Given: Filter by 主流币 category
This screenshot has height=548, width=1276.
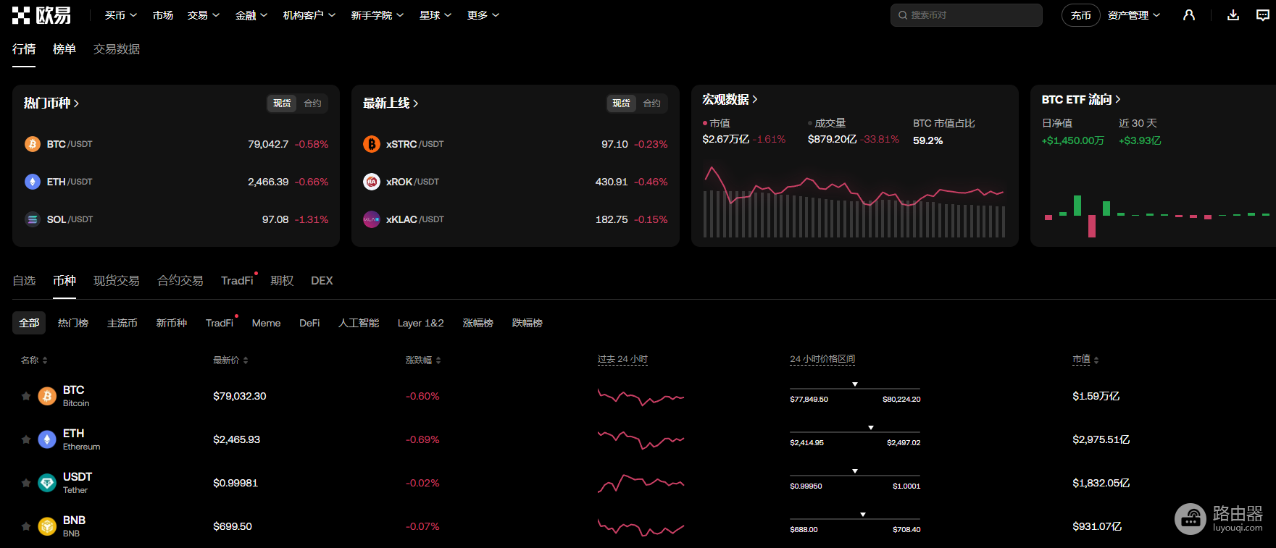Looking at the screenshot, I should (x=122, y=323).
